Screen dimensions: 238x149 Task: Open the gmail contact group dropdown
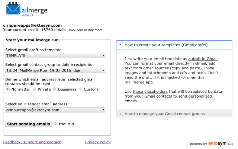[x=55, y=70]
